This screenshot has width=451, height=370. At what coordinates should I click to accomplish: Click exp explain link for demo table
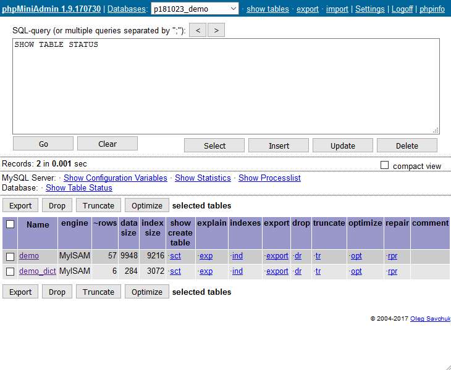(x=206, y=256)
